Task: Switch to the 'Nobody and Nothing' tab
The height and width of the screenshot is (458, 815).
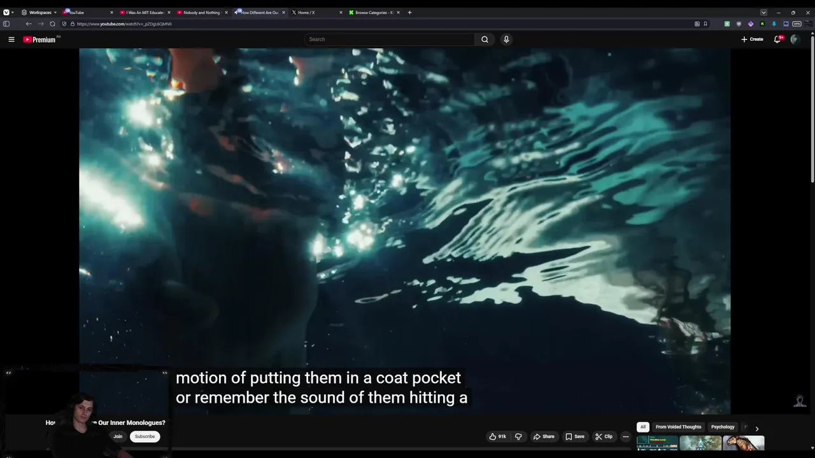Action: 202,12
